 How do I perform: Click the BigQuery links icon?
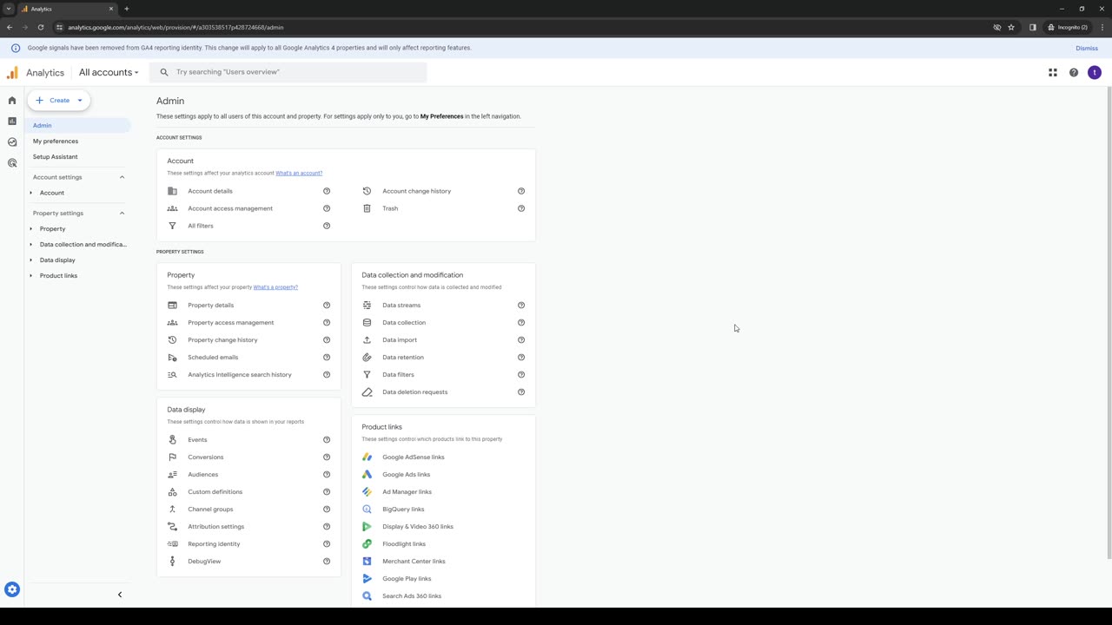[367, 510]
